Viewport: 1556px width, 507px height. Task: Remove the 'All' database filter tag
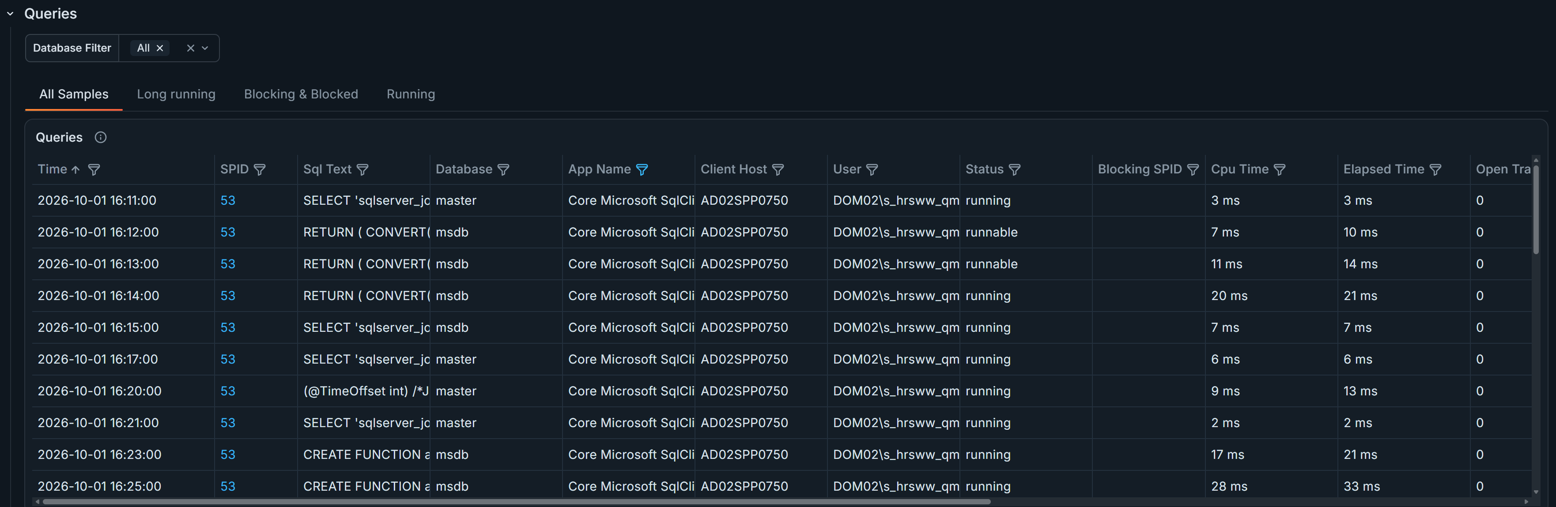(x=160, y=48)
